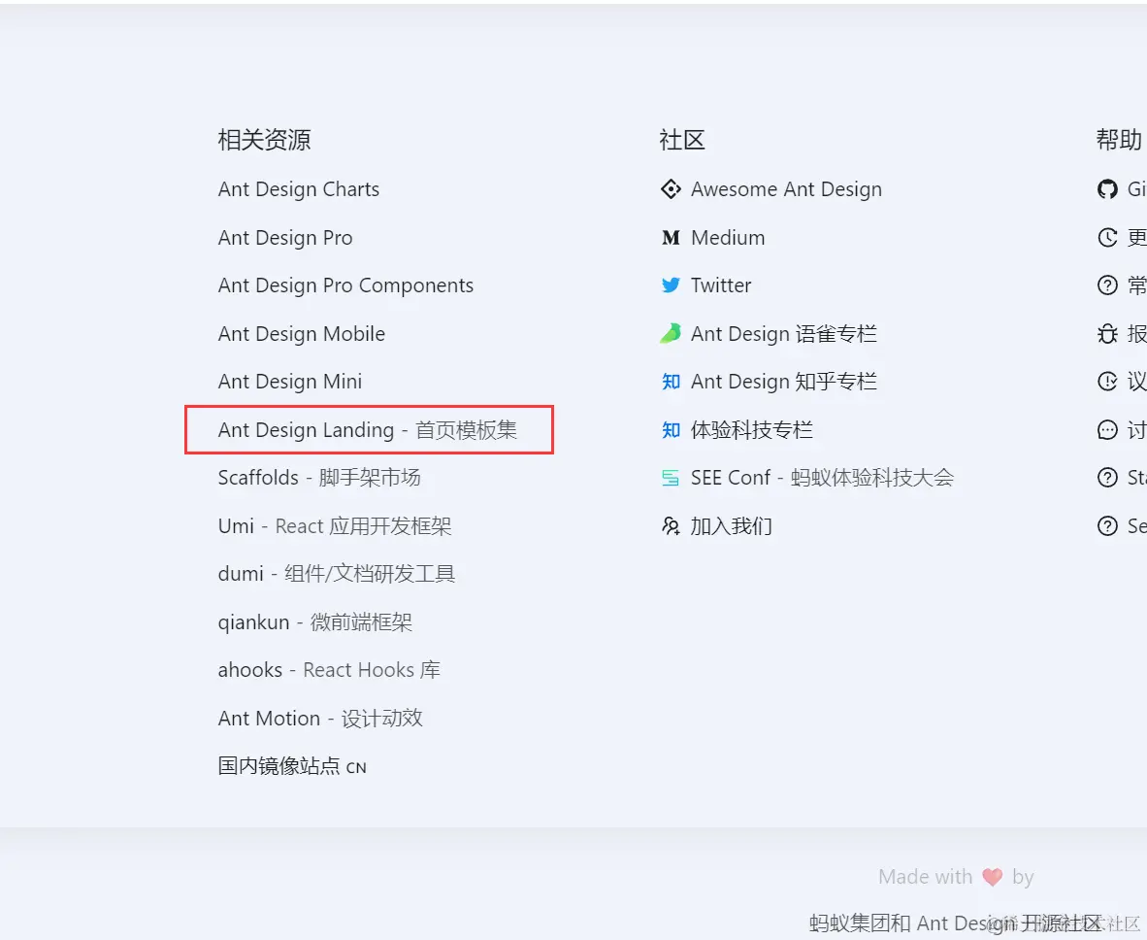1147x940 pixels.
Task: Open the Medium text link
Action: coord(728,238)
